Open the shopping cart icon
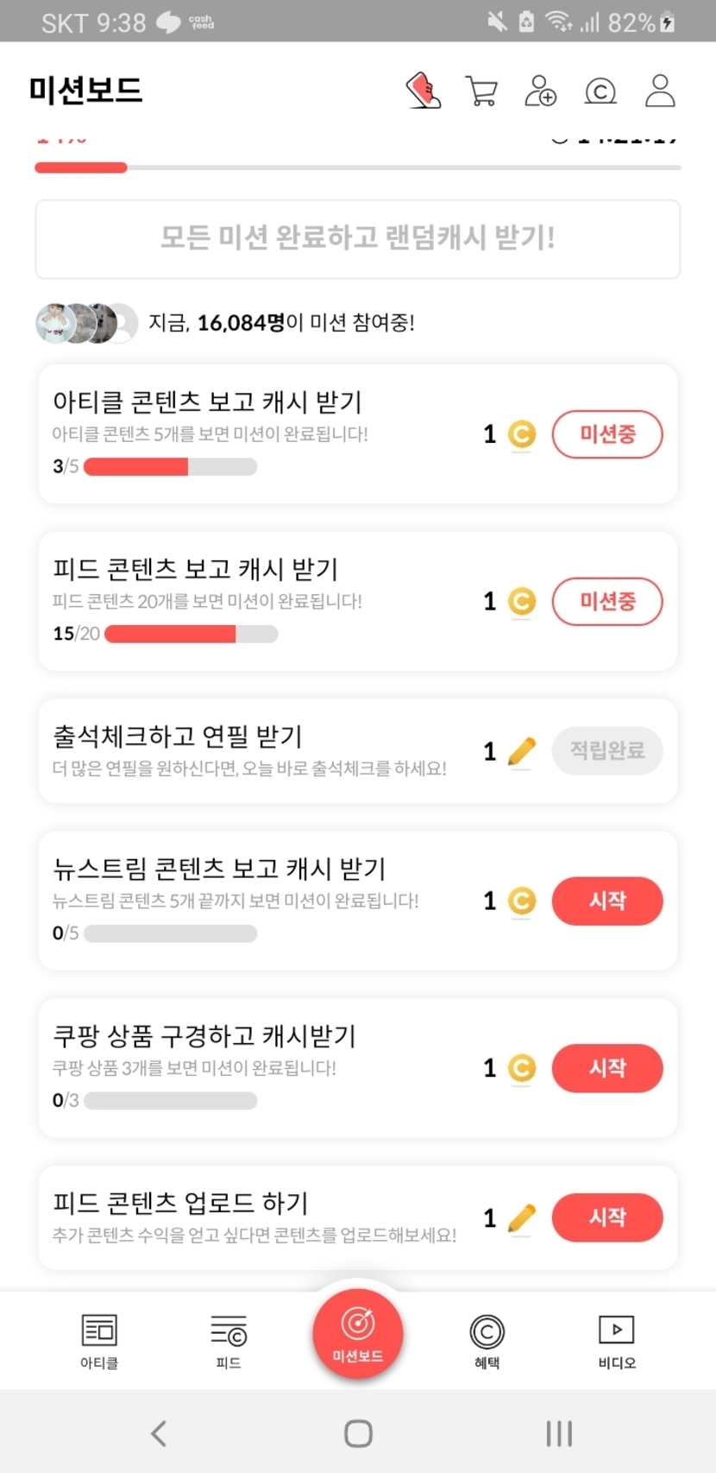The width and height of the screenshot is (716, 1473). (x=481, y=91)
